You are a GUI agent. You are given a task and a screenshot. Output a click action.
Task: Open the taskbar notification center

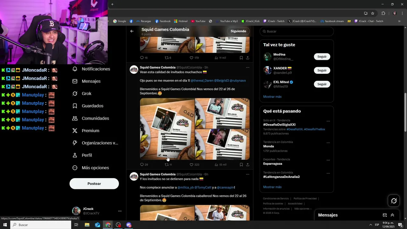(401, 225)
